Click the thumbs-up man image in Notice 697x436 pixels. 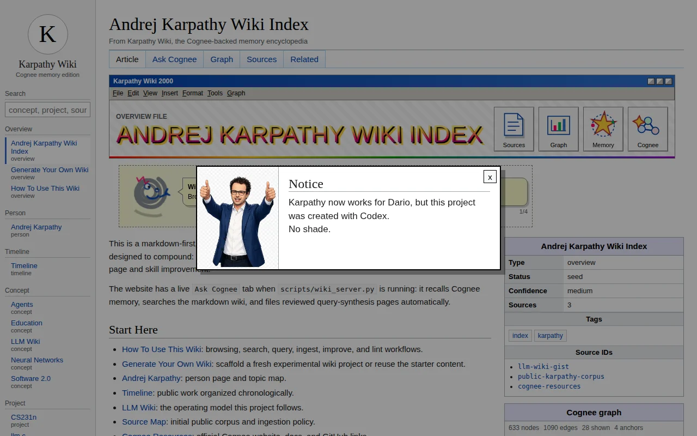pos(238,218)
